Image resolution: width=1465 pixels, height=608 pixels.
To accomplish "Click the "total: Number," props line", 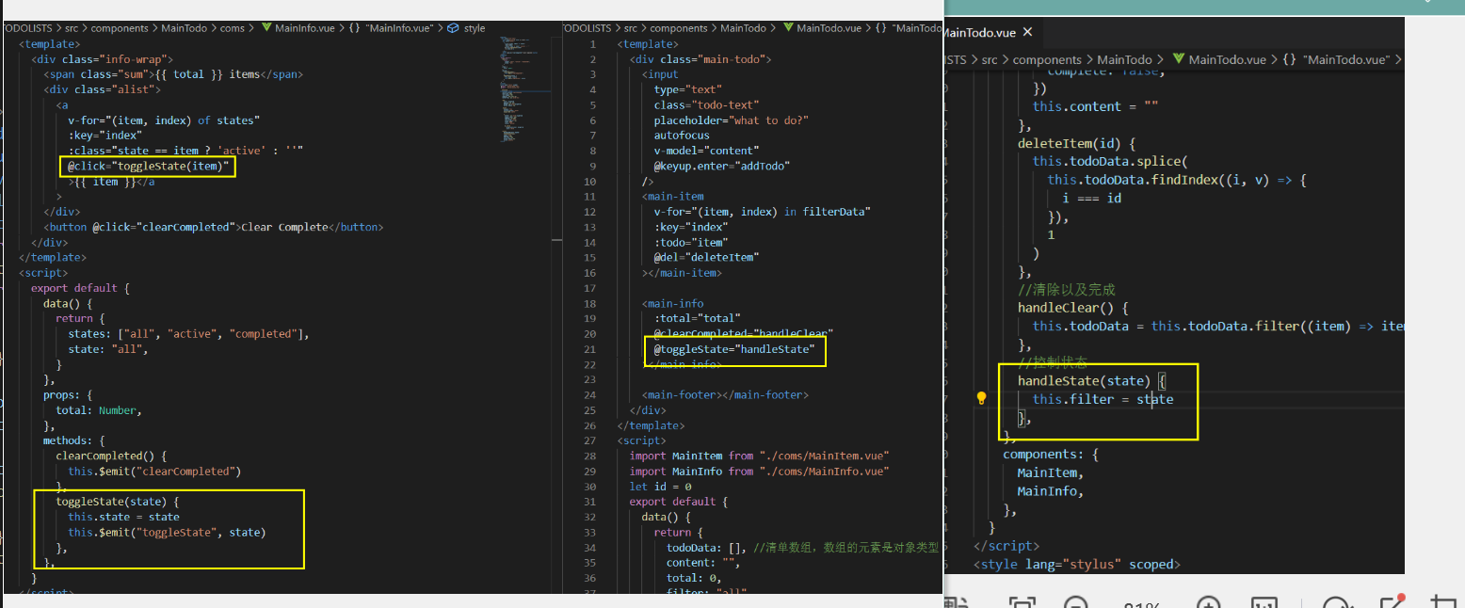I will click(x=98, y=410).
